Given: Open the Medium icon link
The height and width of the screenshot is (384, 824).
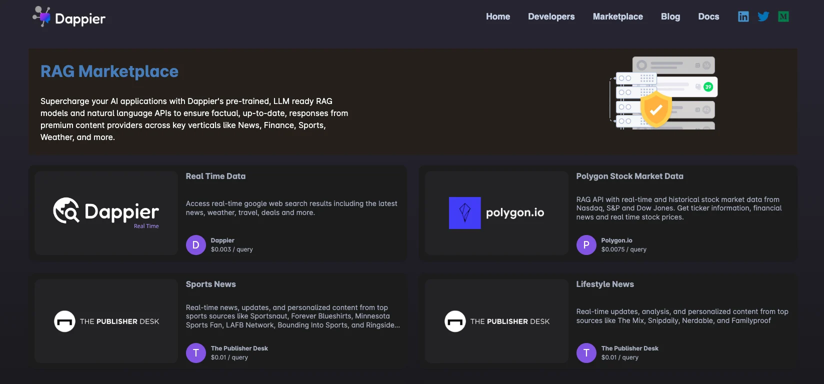Looking at the screenshot, I should coord(783,16).
